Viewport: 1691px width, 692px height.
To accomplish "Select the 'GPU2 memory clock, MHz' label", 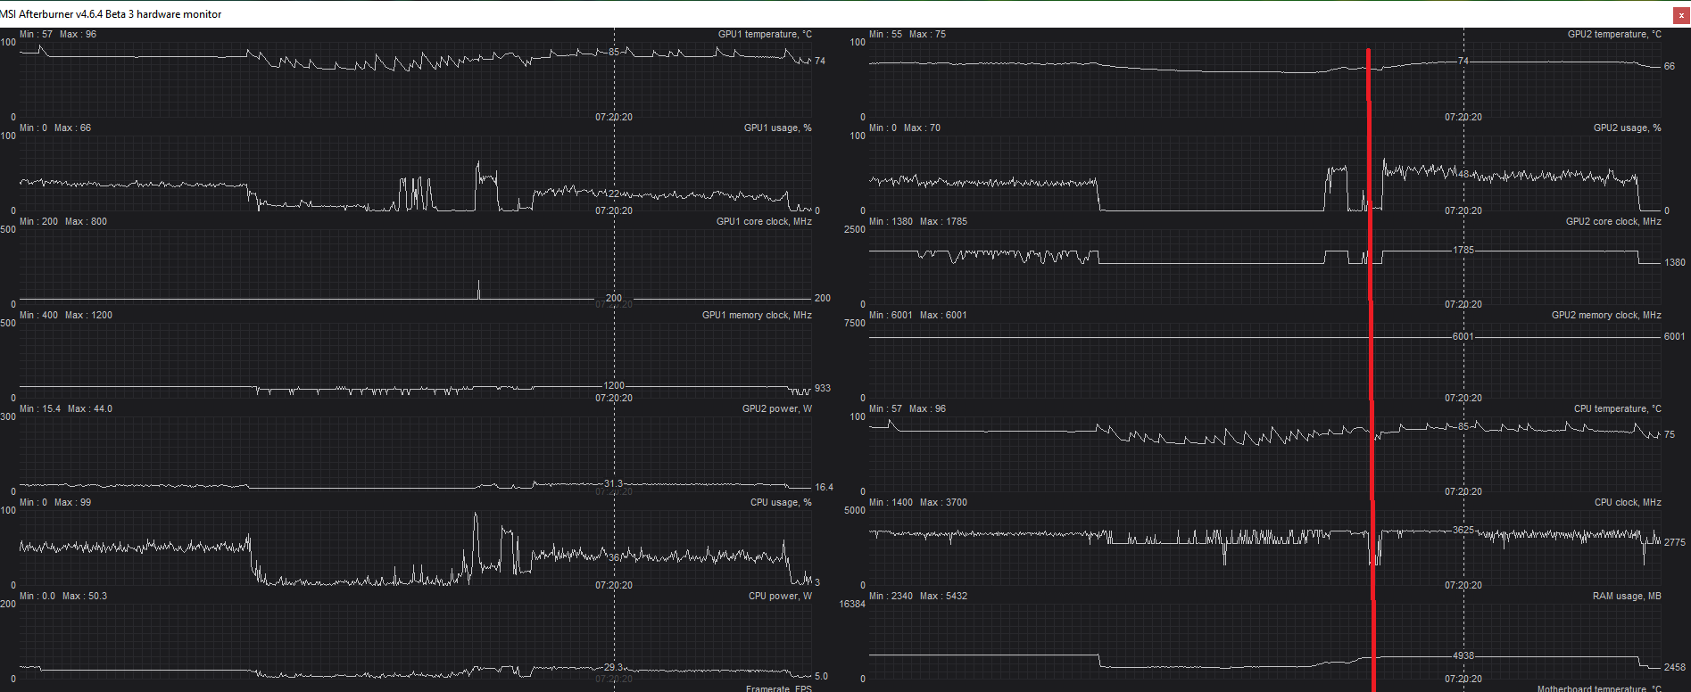I will pos(1606,315).
